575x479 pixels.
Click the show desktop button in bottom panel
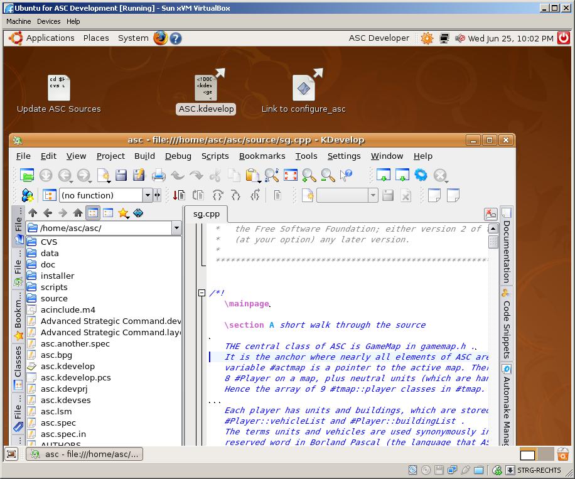pos(11,454)
